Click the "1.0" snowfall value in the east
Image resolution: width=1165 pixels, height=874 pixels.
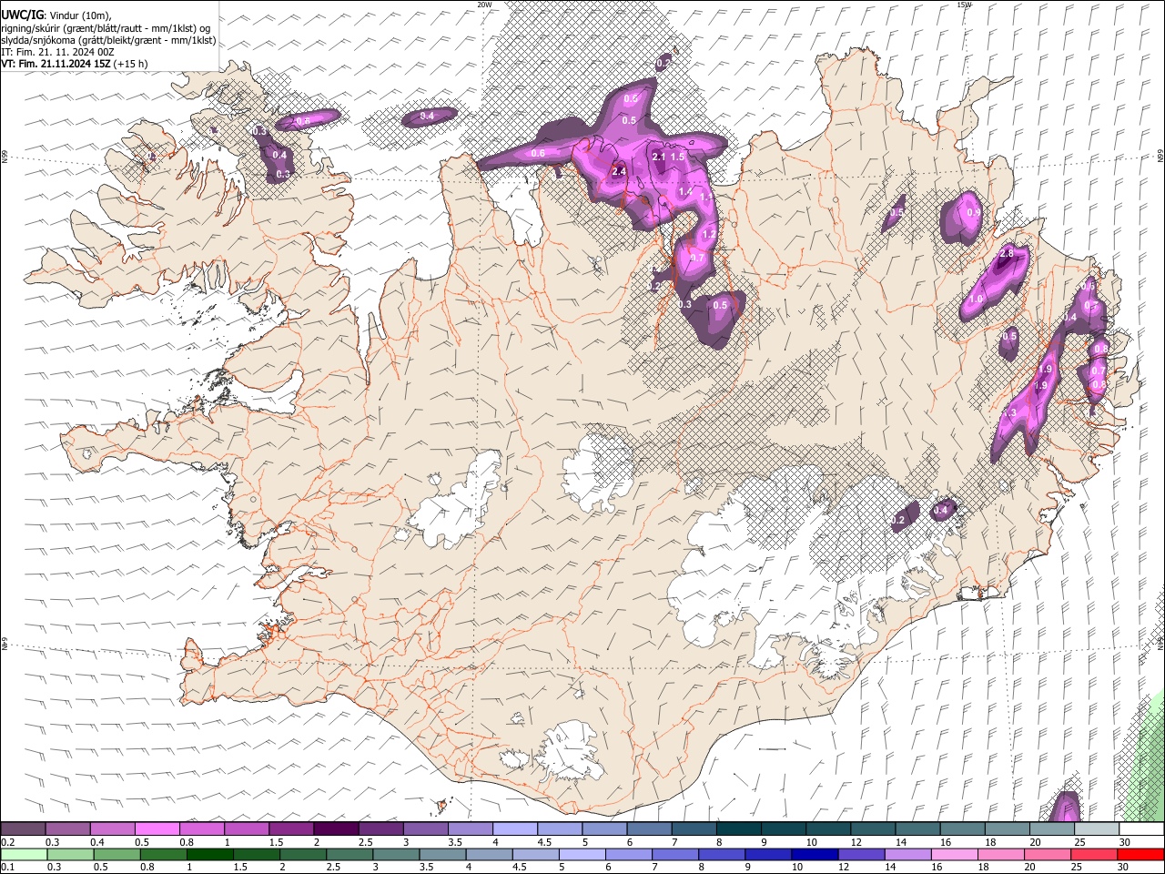[x=977, y=299]
